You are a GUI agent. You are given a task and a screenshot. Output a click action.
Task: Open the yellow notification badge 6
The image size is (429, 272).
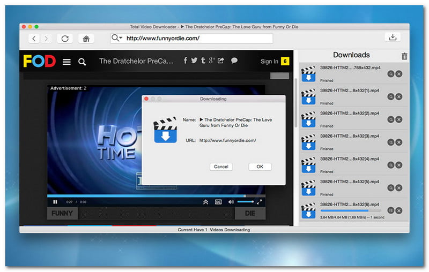(x=285, y=61)
